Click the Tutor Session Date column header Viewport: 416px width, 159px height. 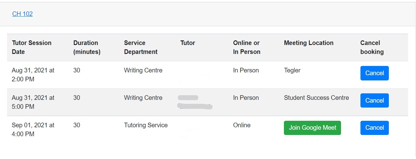click(31, 47)
